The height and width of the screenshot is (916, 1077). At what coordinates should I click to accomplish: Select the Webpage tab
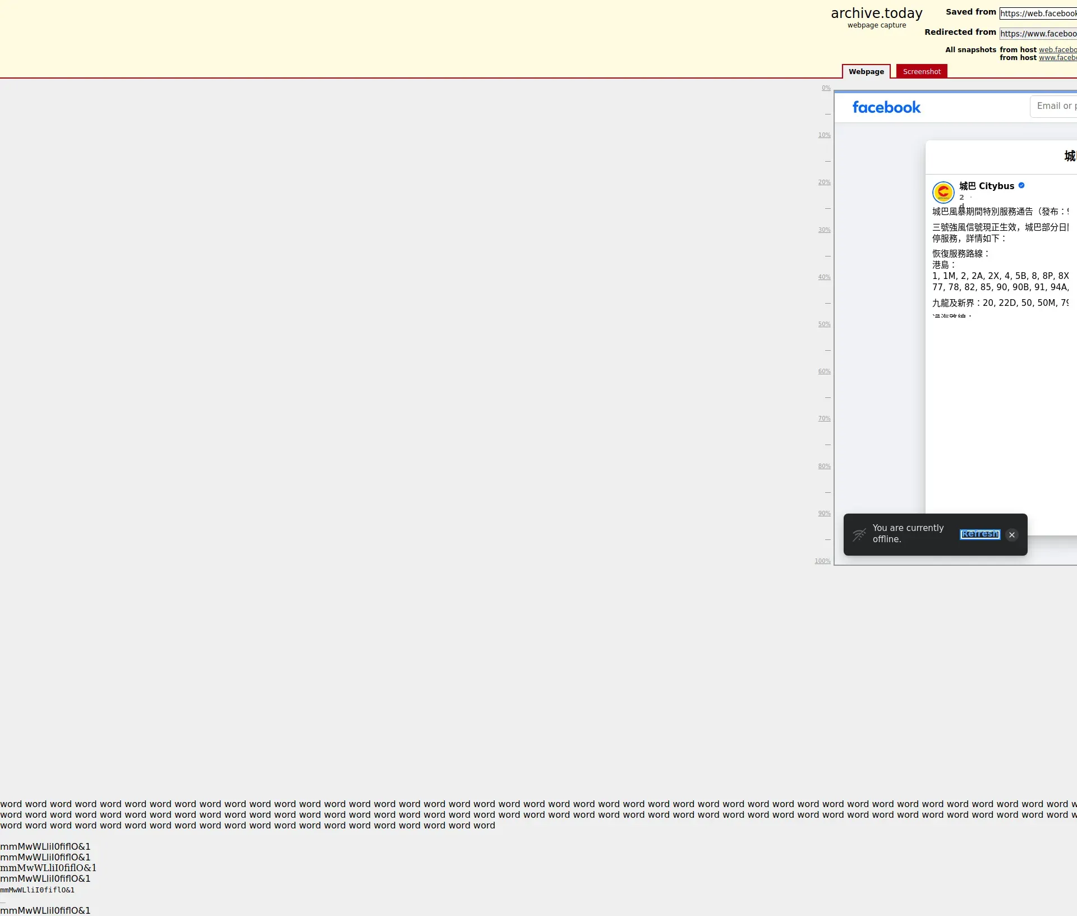pyautogui.click(x=866, y=71)
